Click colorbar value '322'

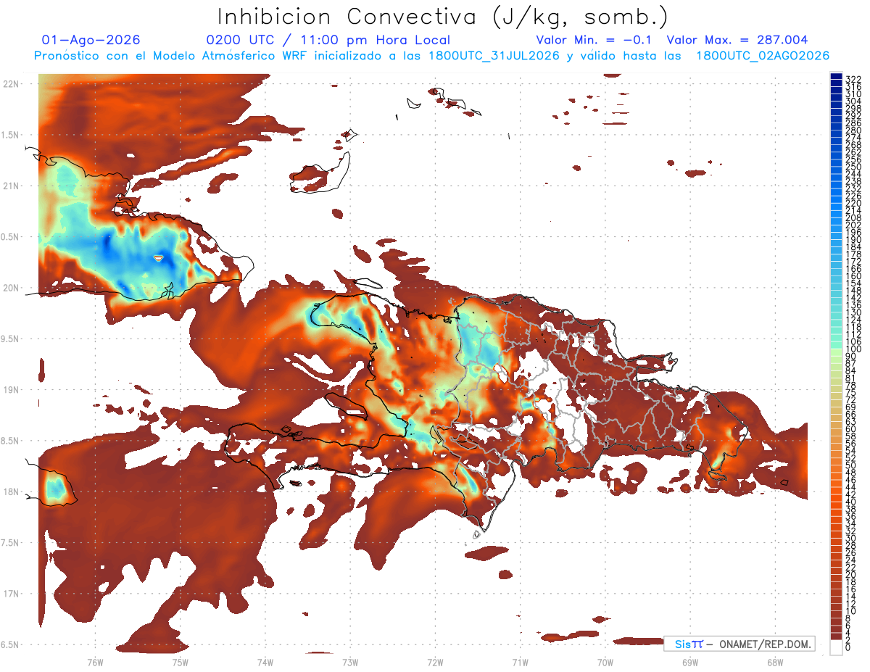(853, 79)
